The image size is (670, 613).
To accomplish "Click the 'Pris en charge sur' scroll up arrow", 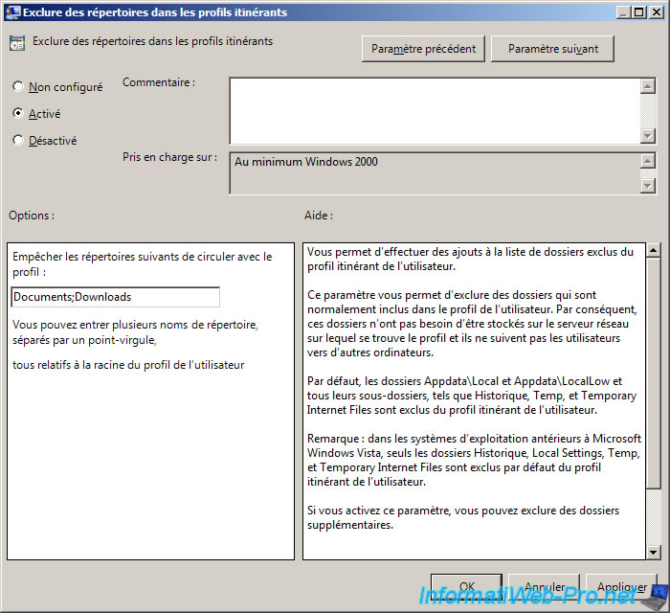I will click(x=647, y=161).
